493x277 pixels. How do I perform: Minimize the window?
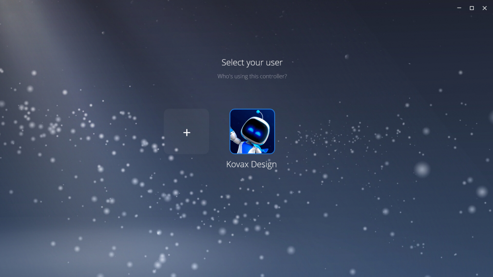(459, 8)
